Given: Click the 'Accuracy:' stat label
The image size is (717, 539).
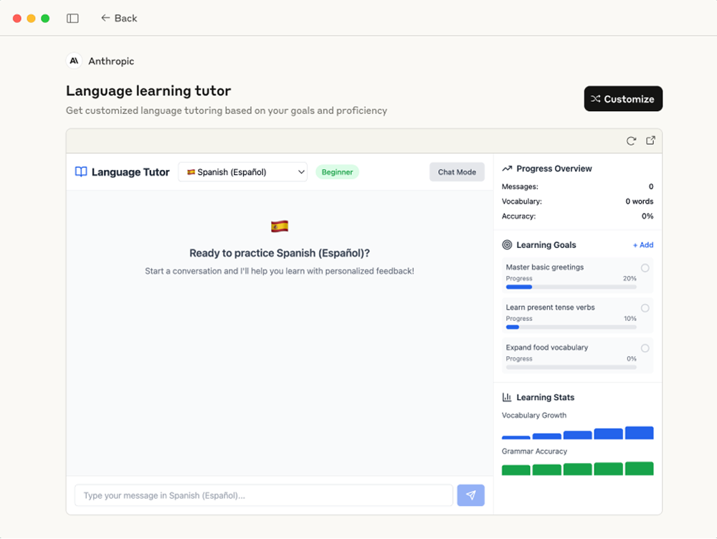Looking at the screenshot, I should [518, 216].
